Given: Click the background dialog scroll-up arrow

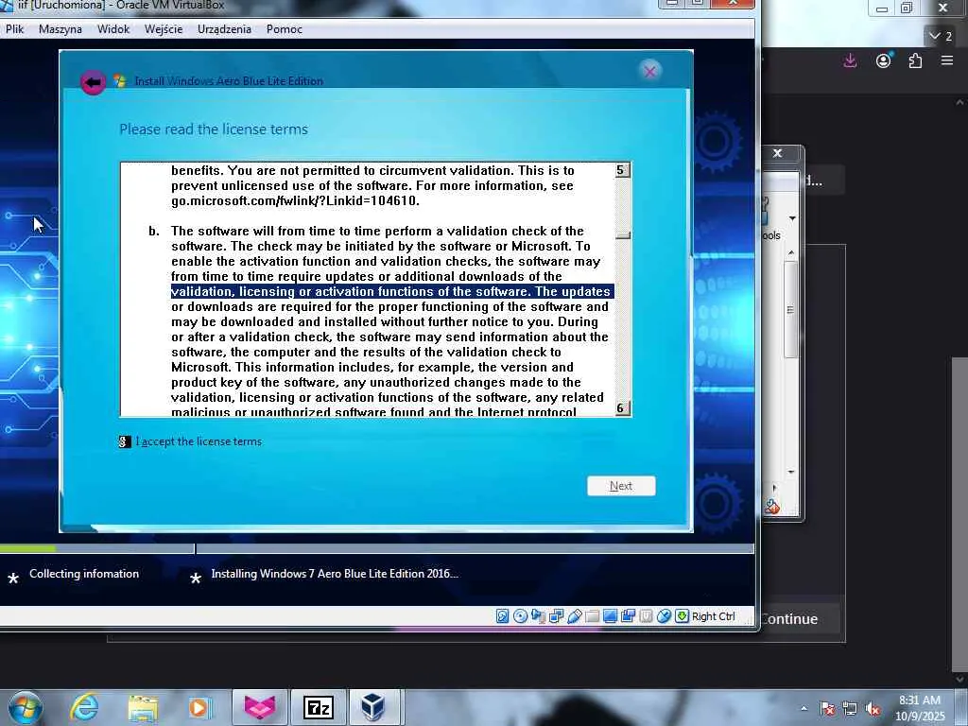Looking at the screenshot, I should click(791, 252).
